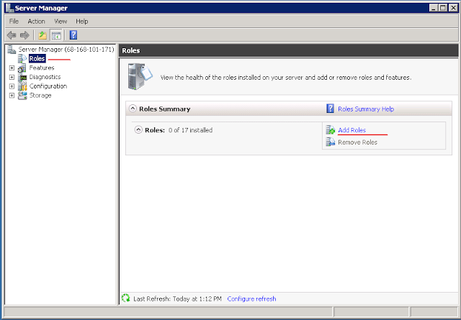Select Configuration in the console tree
Screen dimensions: 461x320
48,86
